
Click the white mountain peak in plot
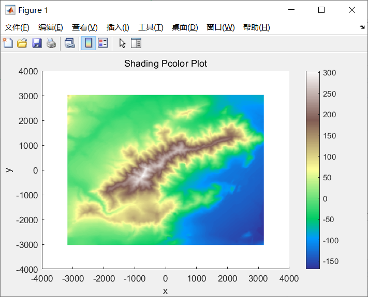(x=142, y=174)
